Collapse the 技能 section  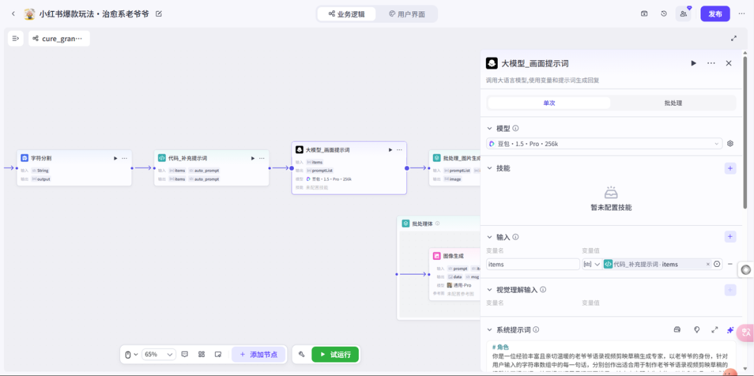[x=489, y=168]
